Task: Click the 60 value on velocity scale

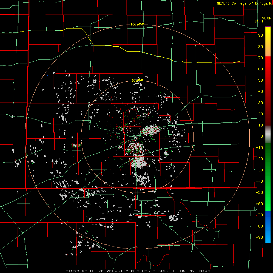Action: pos(261,69)
